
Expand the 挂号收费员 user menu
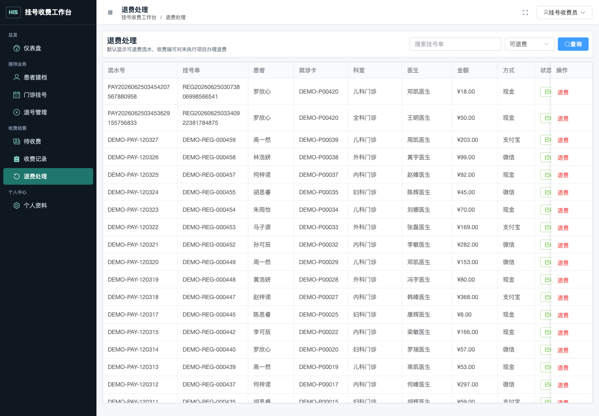(x=564, y=12)
